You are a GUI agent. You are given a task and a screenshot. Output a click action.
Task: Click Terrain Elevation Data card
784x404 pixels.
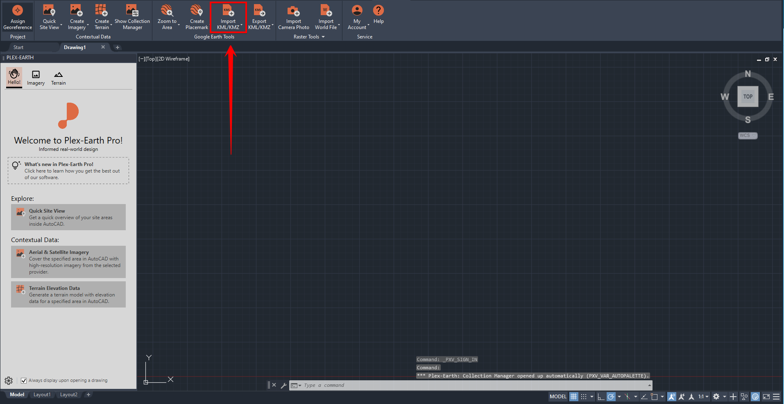(68, 294)
